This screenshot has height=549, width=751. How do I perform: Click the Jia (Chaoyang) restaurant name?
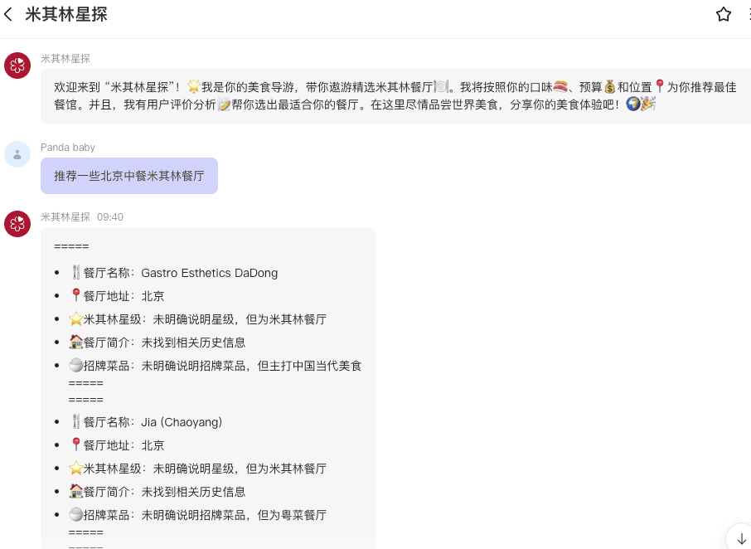click(182, 422)
